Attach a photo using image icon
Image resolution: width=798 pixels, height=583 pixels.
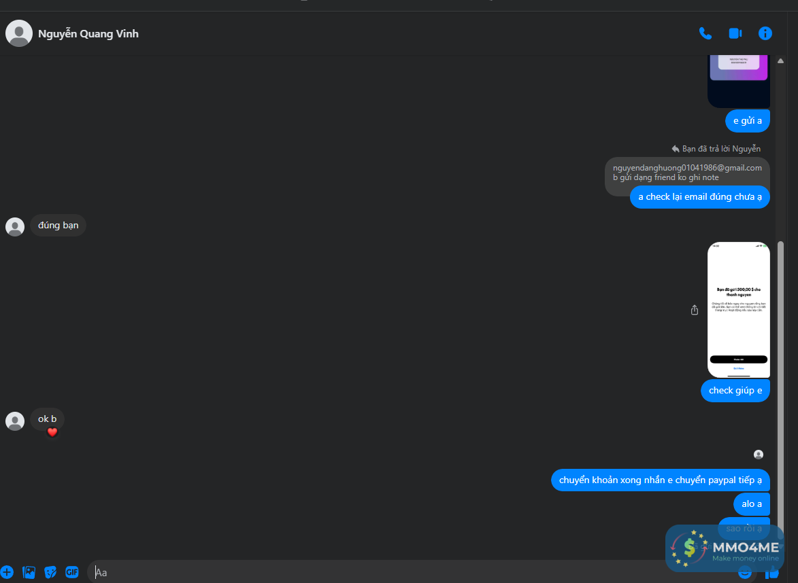pos(29,572)
